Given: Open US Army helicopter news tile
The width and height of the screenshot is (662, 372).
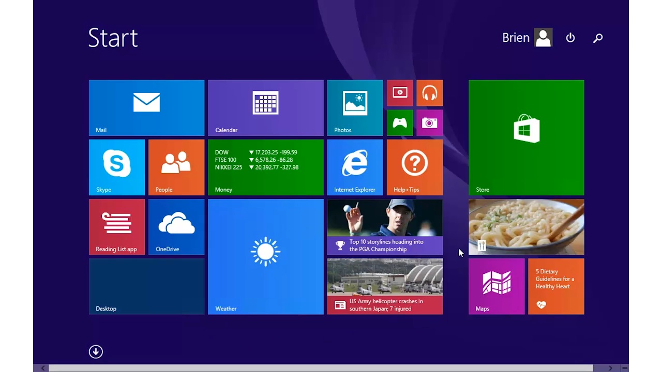Looking at the screenshot, I should coord(385,286).
